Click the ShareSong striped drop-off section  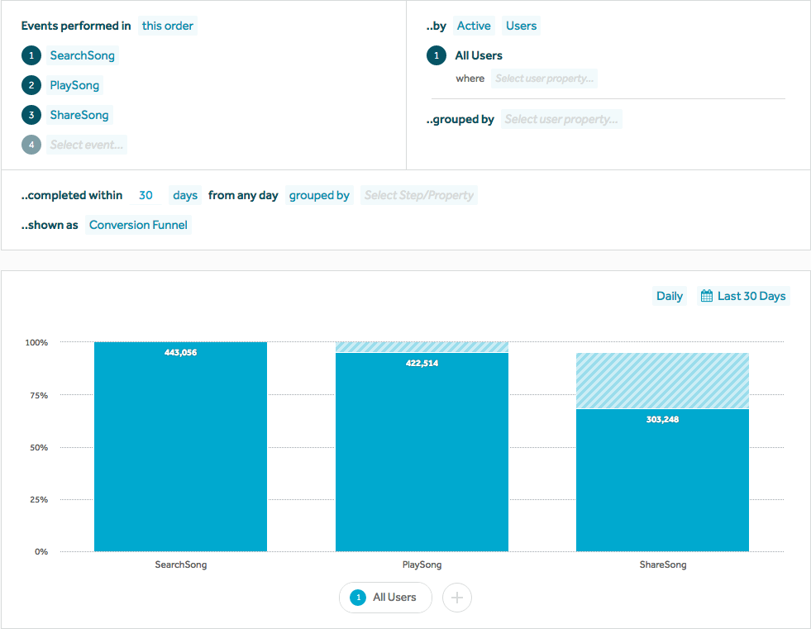(662, 381)
